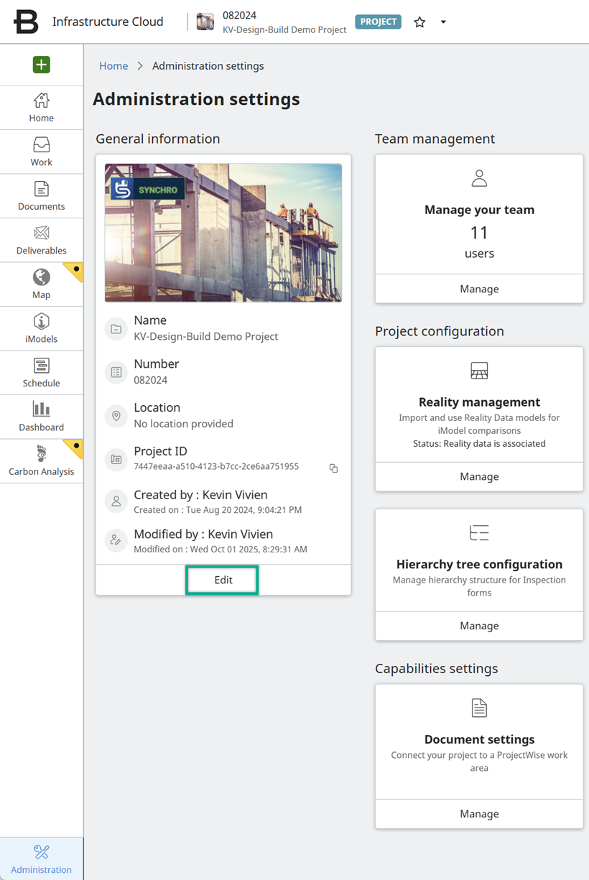Click the project thumbnail in the header
This screenshot has height=880, width=589.
coord(205,22)
